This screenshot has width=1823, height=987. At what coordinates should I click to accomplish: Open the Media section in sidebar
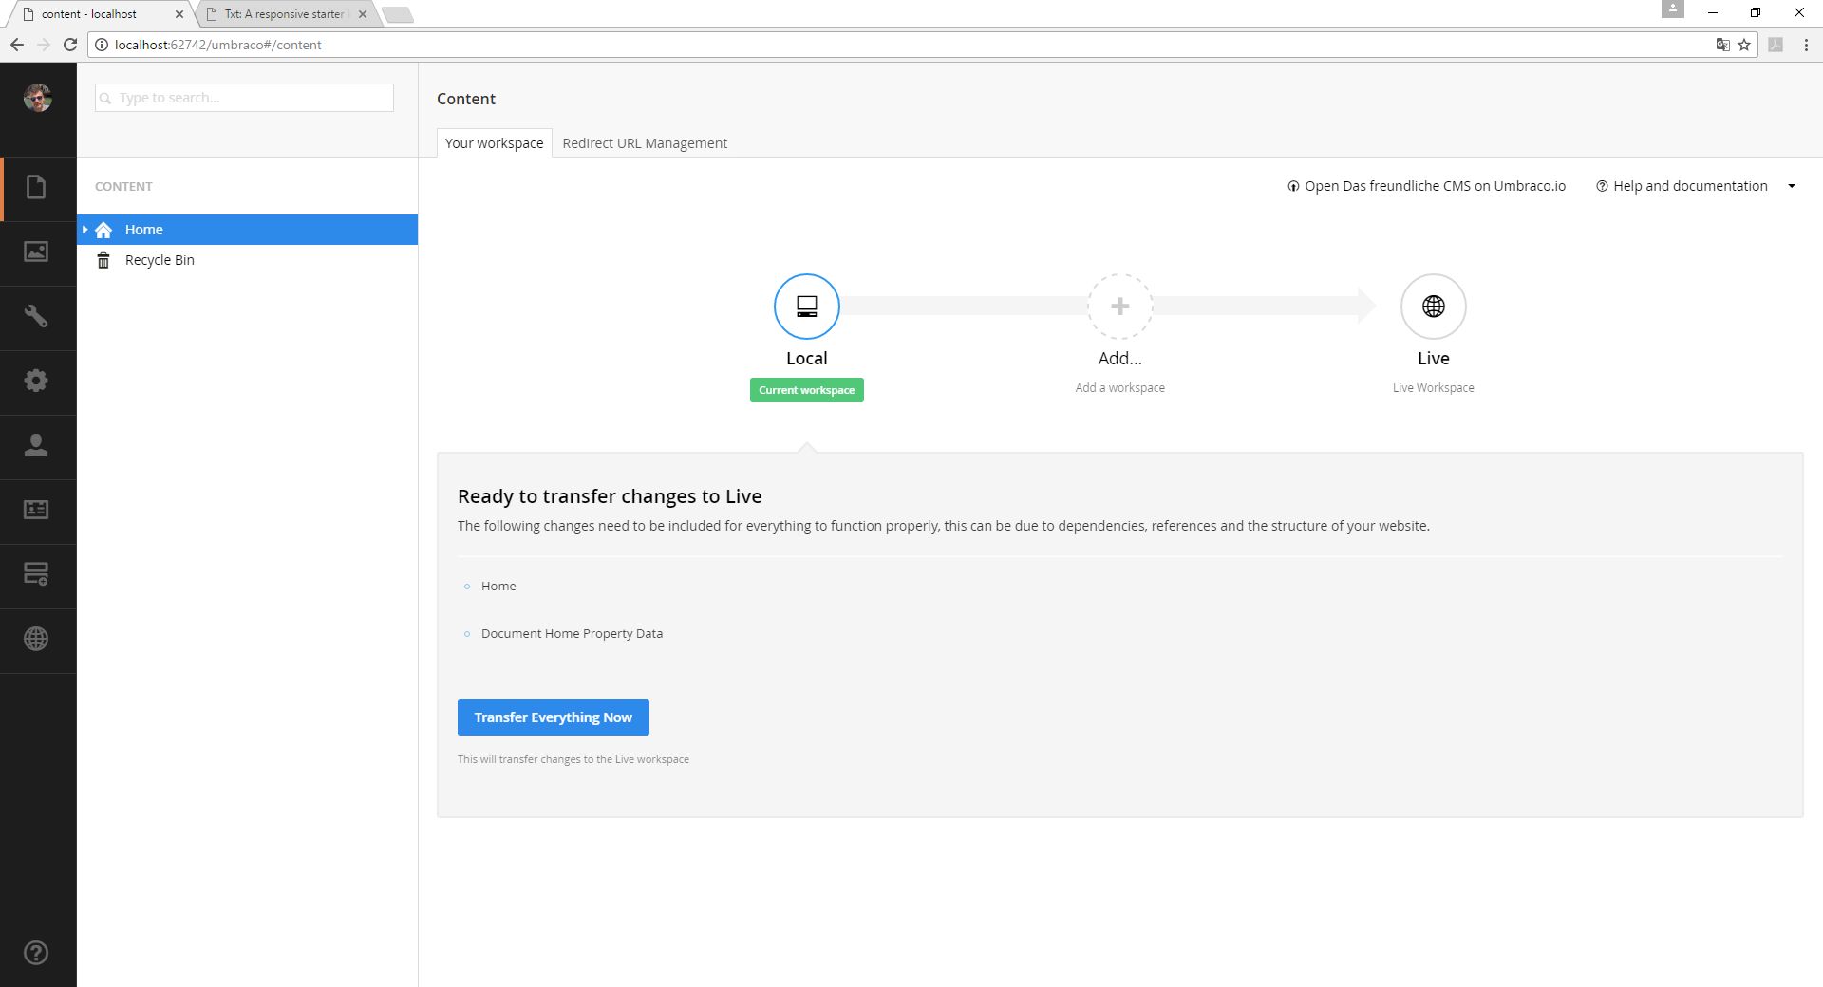tap(36, 252)
